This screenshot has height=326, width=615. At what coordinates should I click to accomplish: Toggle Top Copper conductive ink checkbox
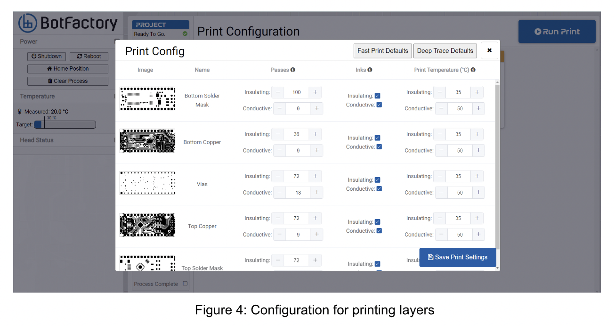point(379,231)
